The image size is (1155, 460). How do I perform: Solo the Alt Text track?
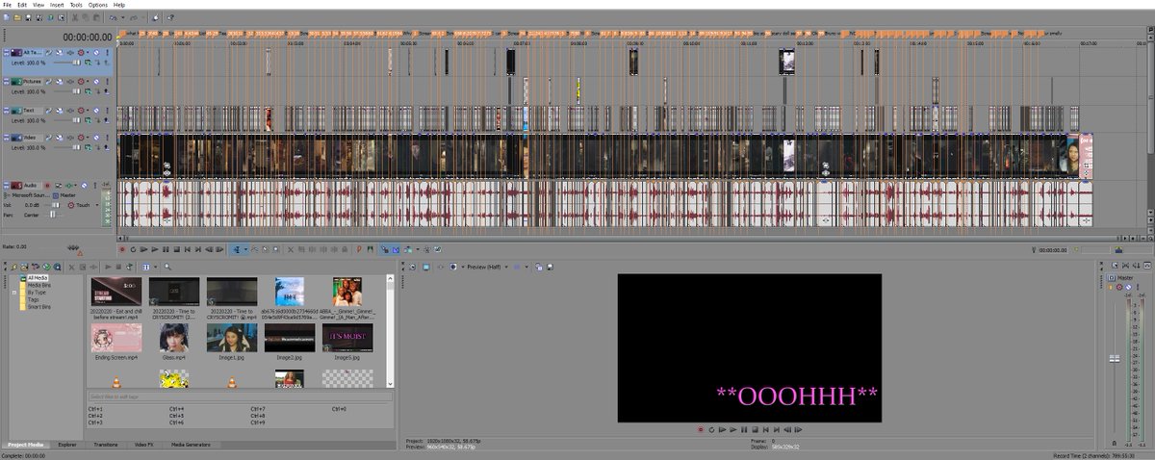point(107,53)
